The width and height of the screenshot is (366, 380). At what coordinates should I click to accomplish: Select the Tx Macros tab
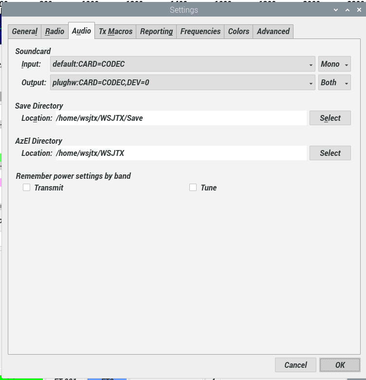115,31
